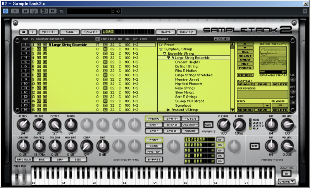Select part number 2 slot
Image resolution: width=310 pixels, height=188 pixels.
click(26, 49)
